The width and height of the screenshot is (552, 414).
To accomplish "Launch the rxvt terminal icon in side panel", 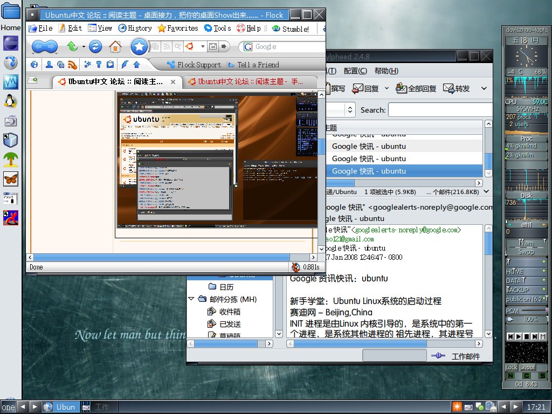I will (11, 198).
